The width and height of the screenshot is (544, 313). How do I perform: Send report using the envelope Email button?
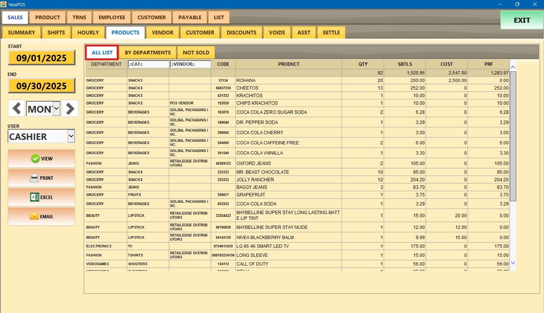(41, 217)
